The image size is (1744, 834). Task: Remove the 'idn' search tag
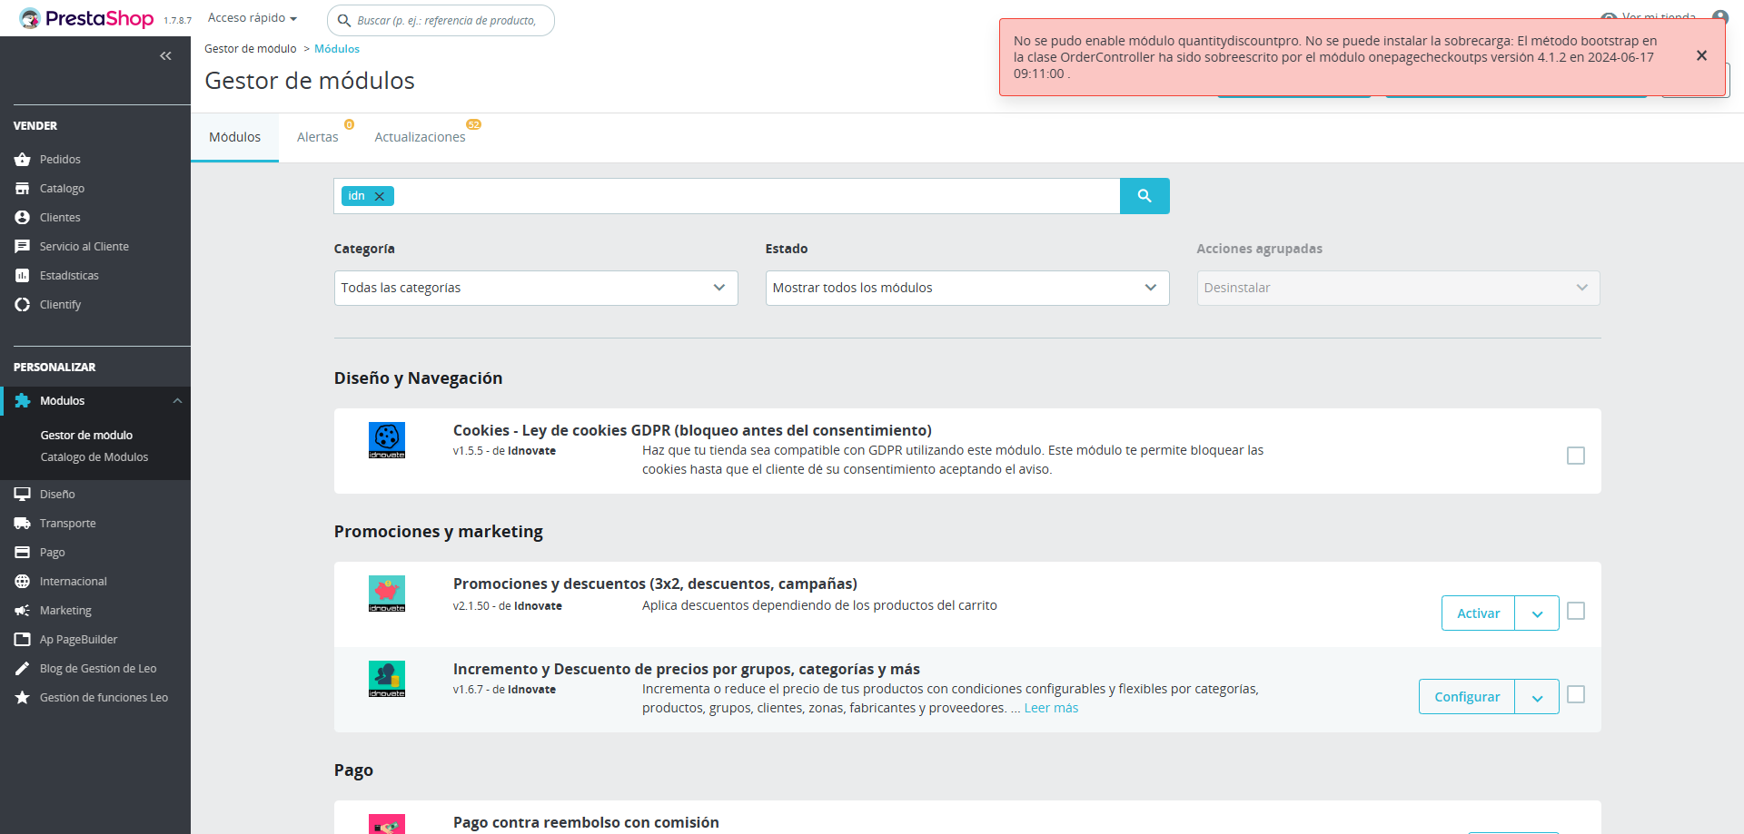point(380,196)
